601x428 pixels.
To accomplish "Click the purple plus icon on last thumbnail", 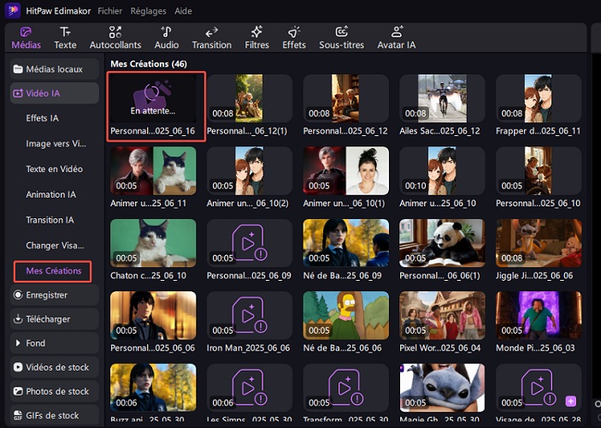I will point(571,401).
